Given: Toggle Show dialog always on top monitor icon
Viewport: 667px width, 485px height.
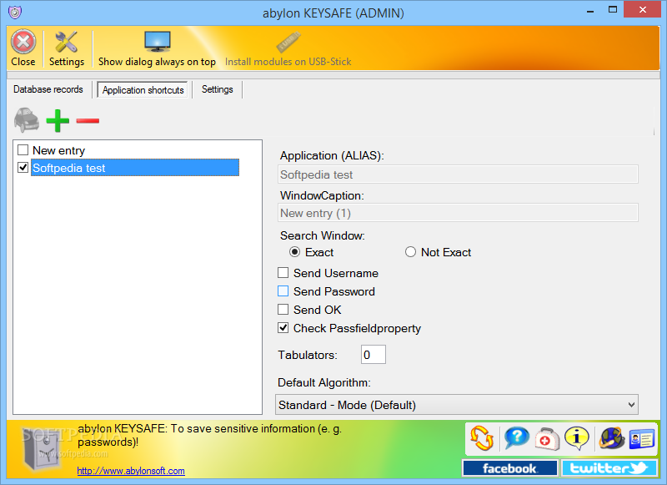Looking at the screenshot, I should (x=157, y=41).
